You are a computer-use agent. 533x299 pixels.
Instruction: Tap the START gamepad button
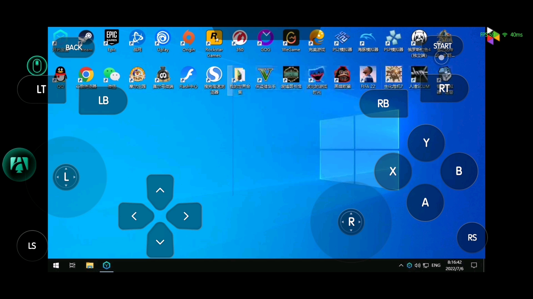(x=443, y=46)
